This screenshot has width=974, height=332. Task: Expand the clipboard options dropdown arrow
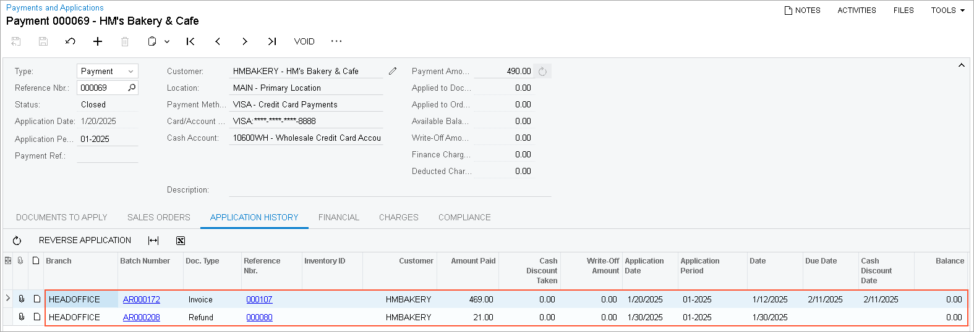pos(167,41)
